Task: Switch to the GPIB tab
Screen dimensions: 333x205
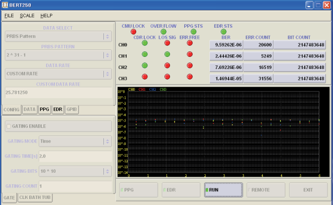Action: (72, 110)
